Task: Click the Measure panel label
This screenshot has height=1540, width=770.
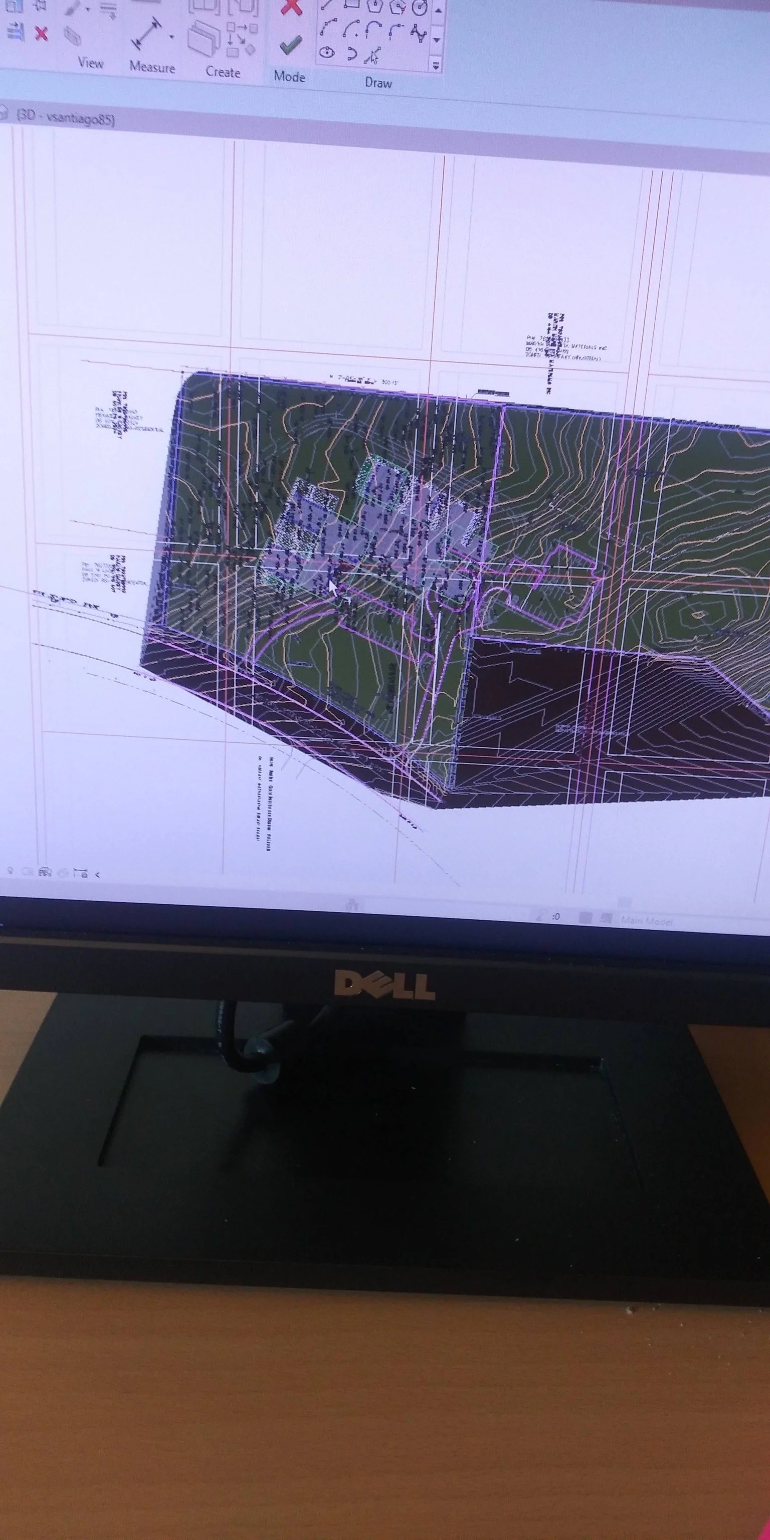Action: click(152, 67)
